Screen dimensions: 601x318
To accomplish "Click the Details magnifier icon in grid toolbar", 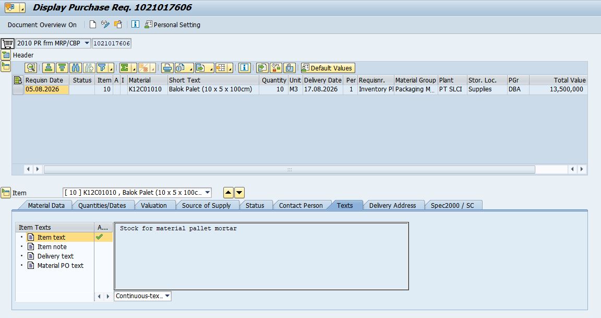I will 31,68.
